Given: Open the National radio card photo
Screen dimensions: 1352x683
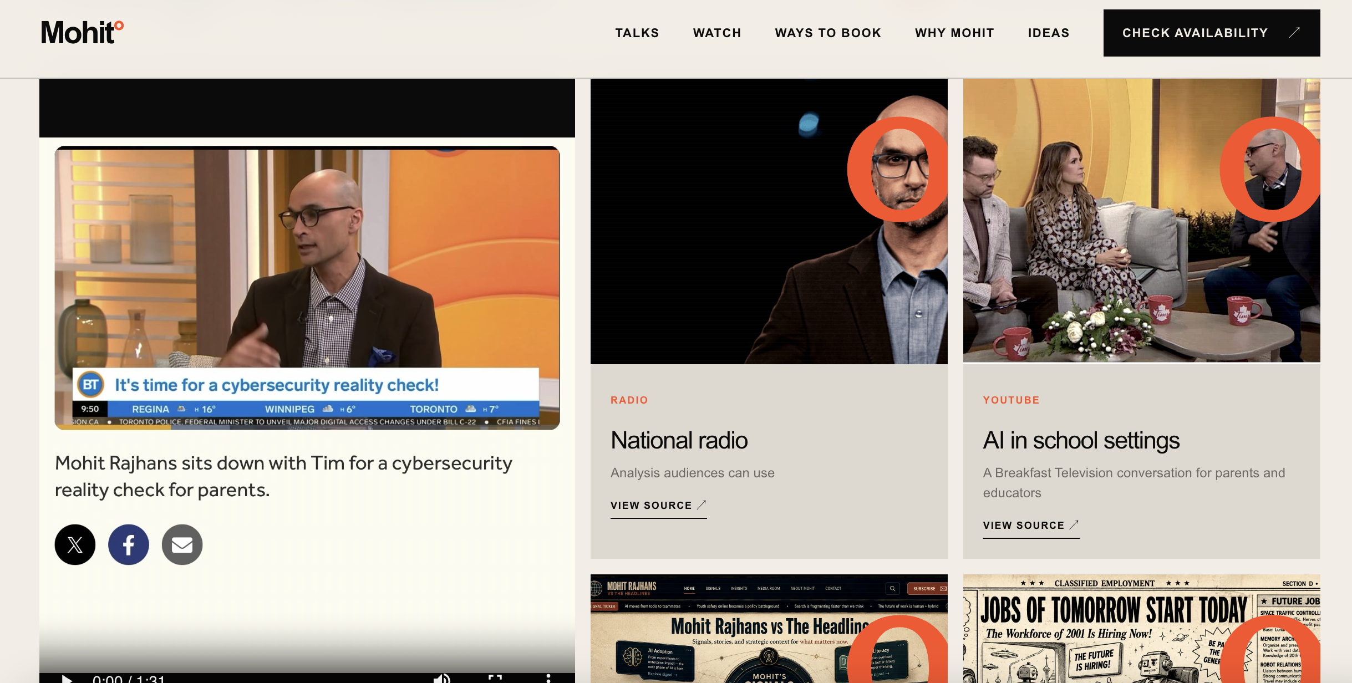Looking at the screenshot, I should coord(769,221).
